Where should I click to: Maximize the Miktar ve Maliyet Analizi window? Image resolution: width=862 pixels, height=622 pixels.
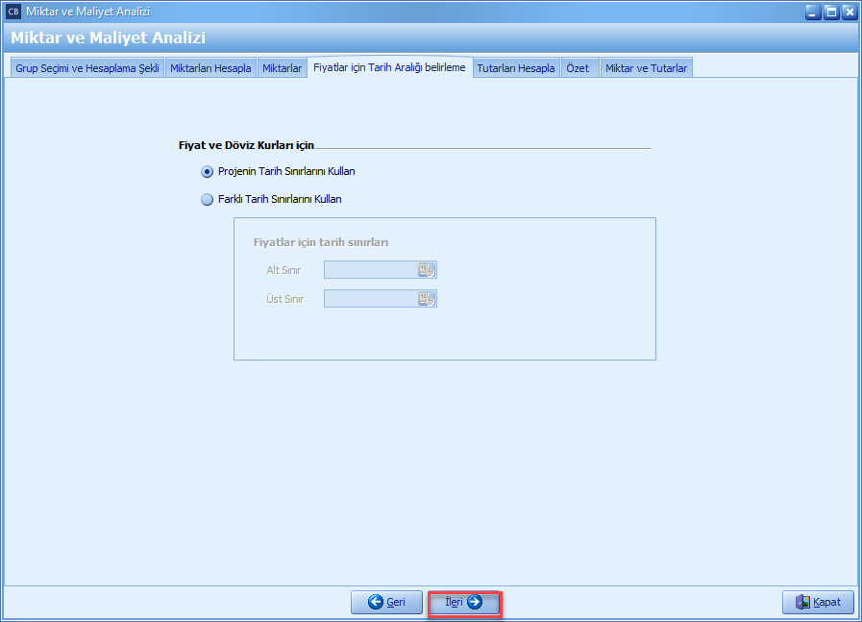(x=830, y=12)
